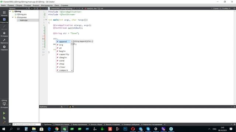The image size is (236, 132).
Task: Open the '5 Консоль отладчика' output tab
Action: [112, 124]
